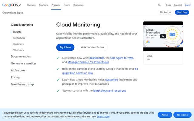
Task: Open All features in the sidebar
Action: tap(18, 70)
